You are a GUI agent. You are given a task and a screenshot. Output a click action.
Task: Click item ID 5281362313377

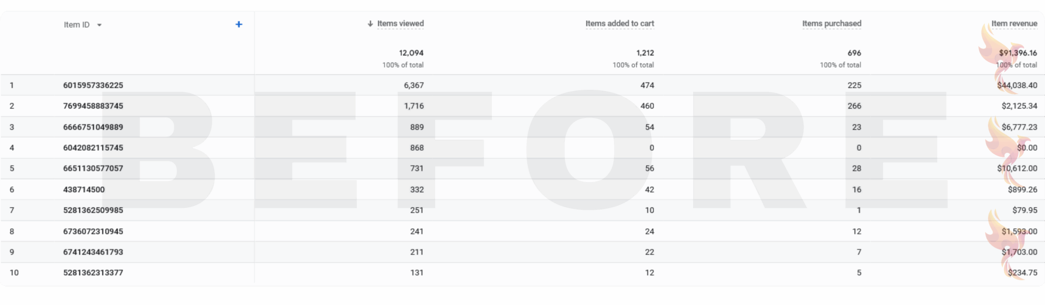coord(93,273)
